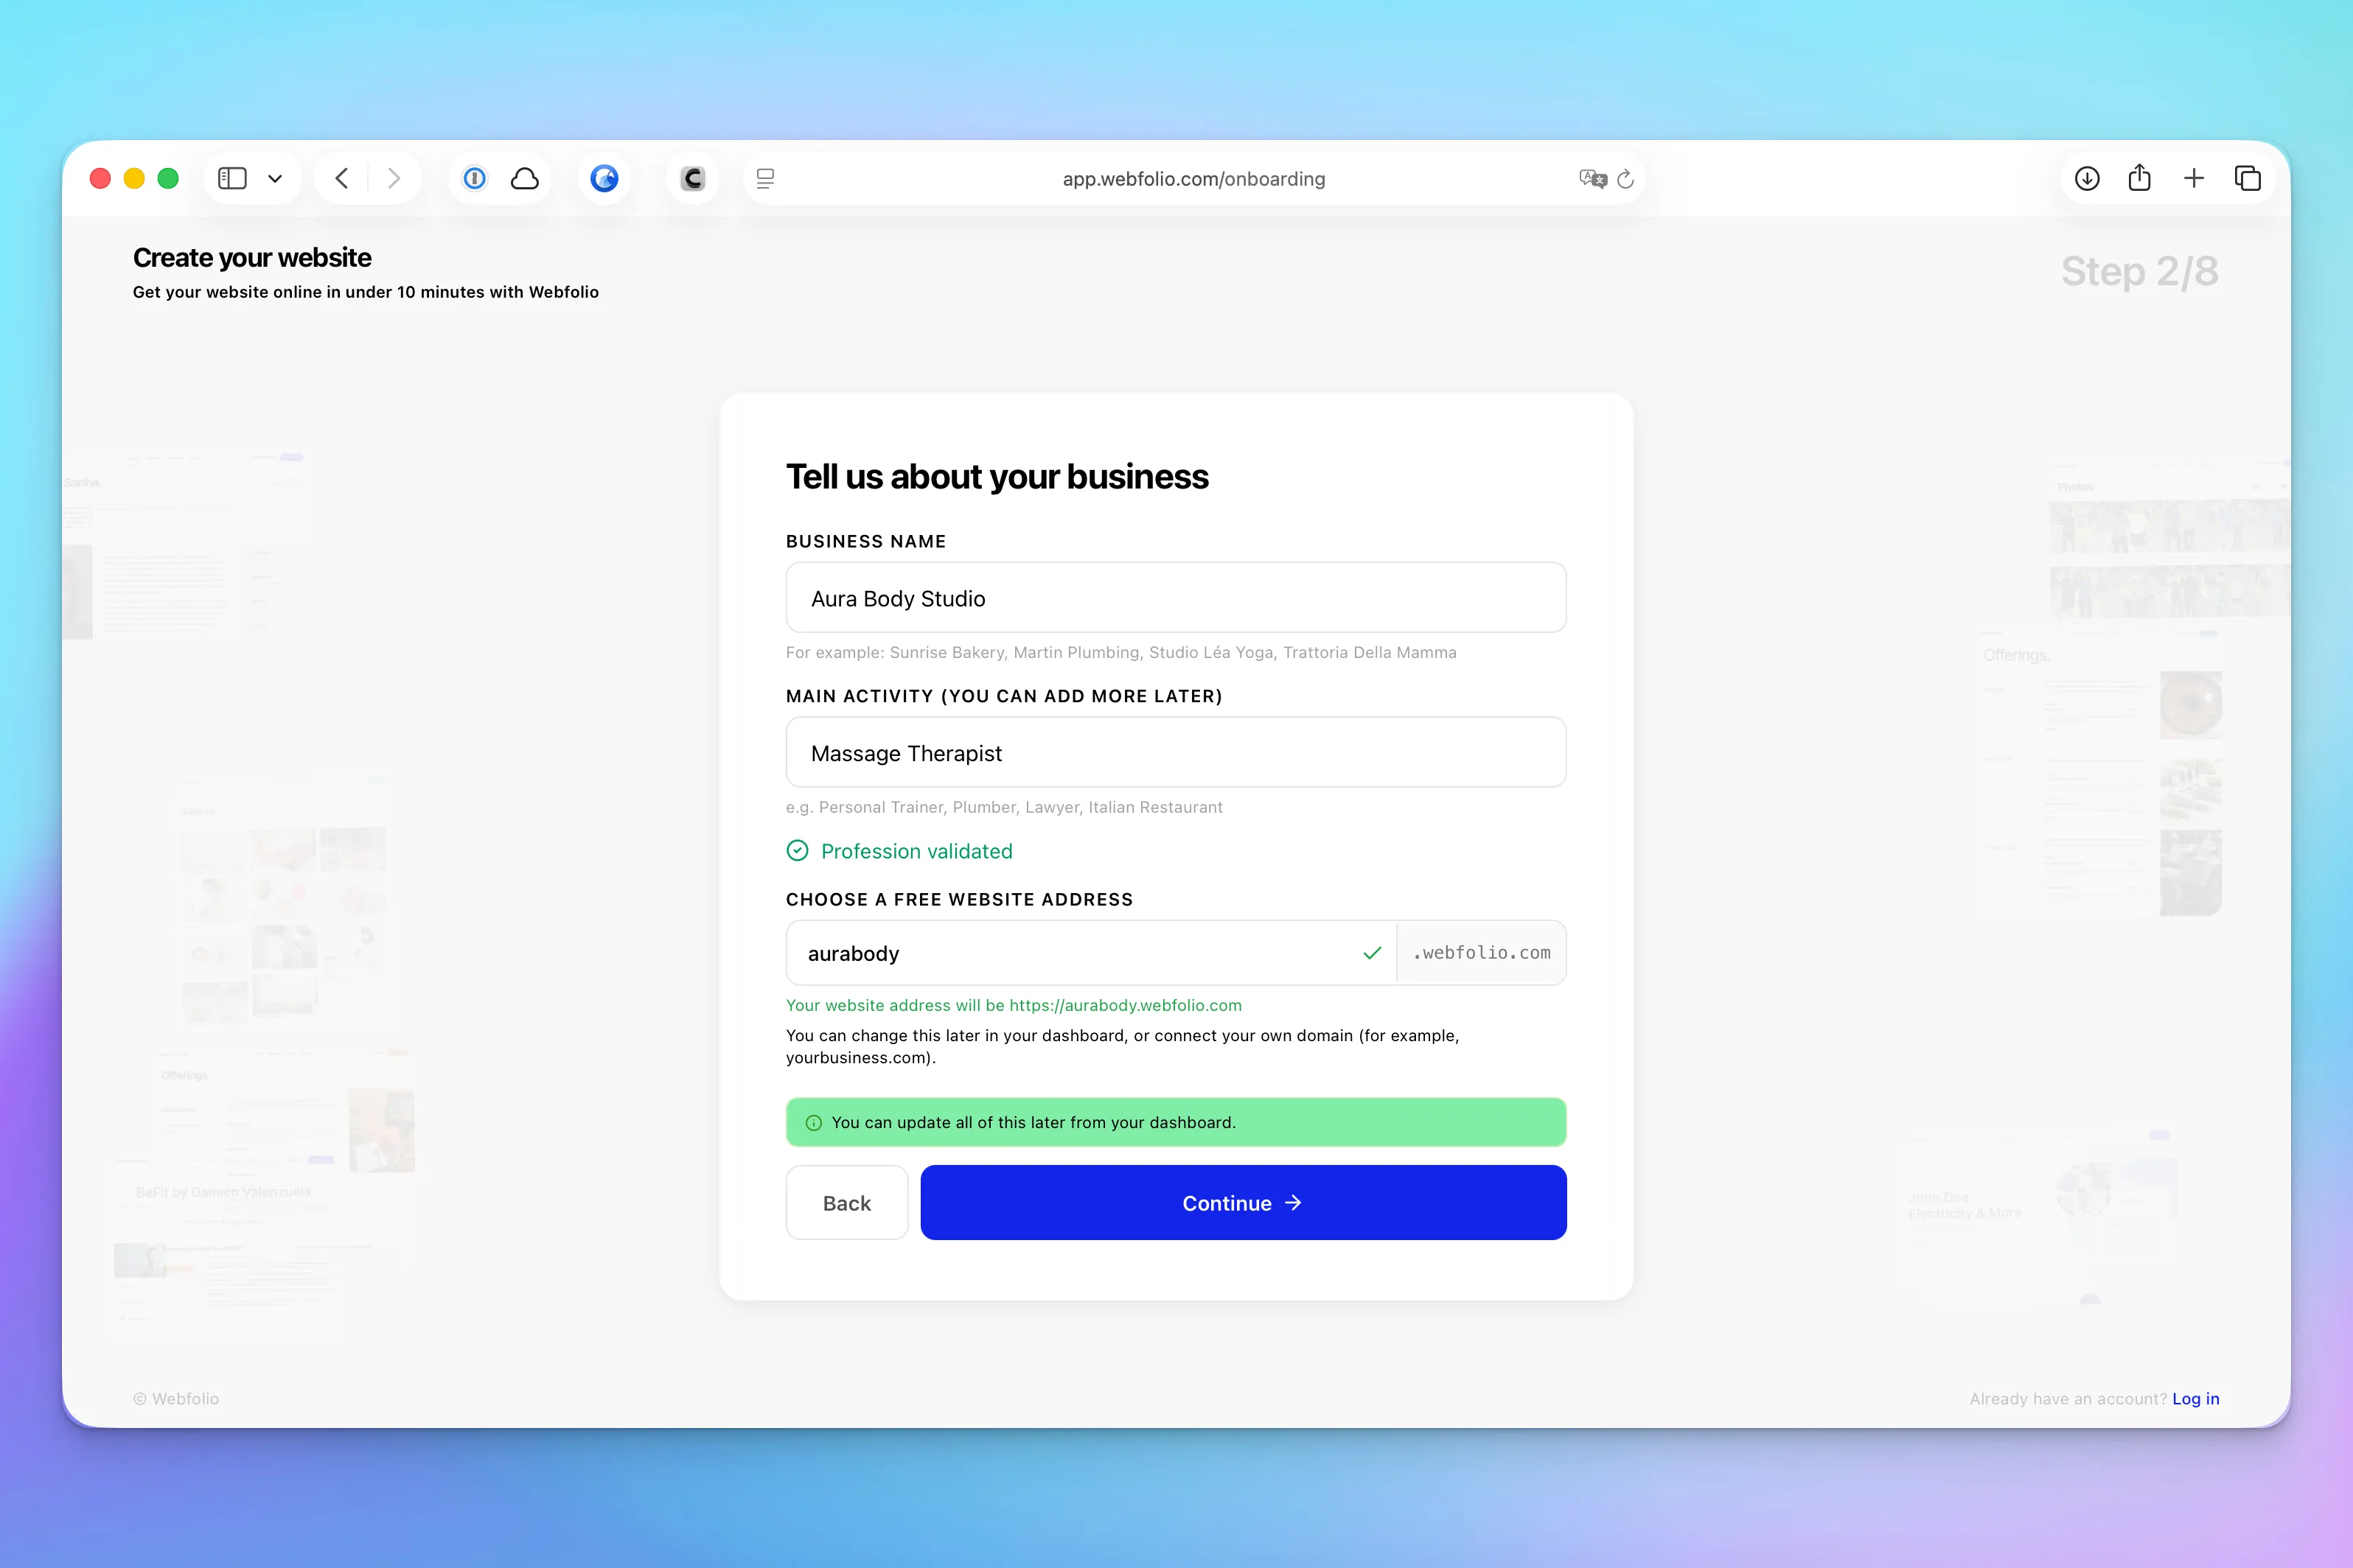2353x1568 pixels.
Task: Click the info icon in the green banner
Action: coord(813,1123)
